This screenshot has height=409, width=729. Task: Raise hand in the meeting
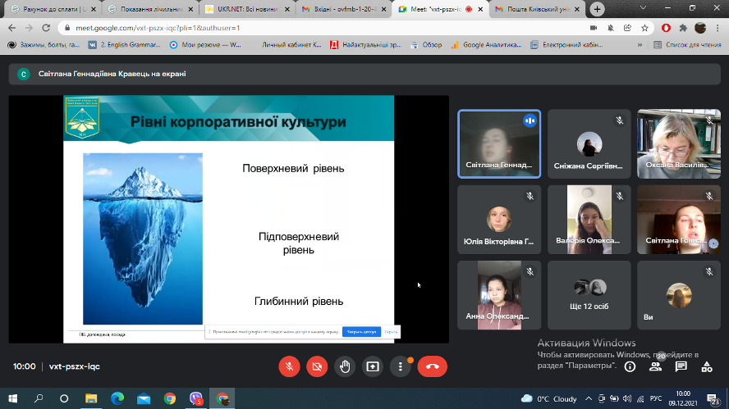click(x=345, y=366)
